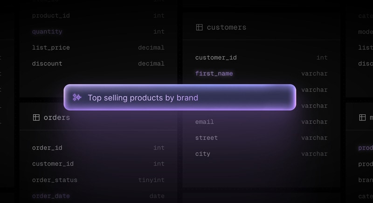Viewport: 373px width, 203px height.
Task: Select the quantity column row
Action: tap(47, 32)
